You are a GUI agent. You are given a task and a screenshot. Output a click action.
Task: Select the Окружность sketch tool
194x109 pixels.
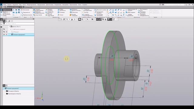(25, 12)
